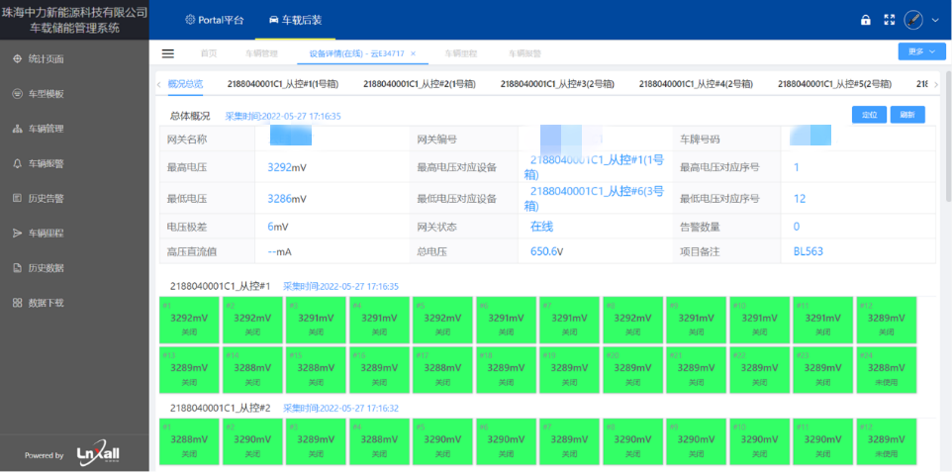Open 数据下载 in the sidebar
This screenshot has width=952, height=472.
click(x=46, y=302)
